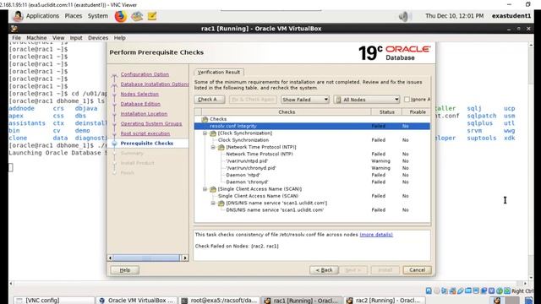Click the DNS/NIS name service folder icon

(x=221, y=203)
